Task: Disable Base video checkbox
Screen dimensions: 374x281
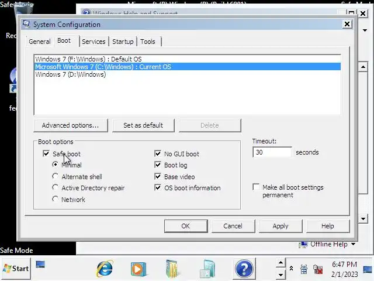Action: [x=158, y=176]
